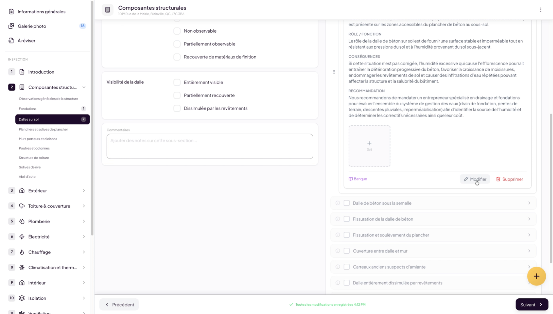The image size is (553, 314).
Task: Click the Commentaires notes text field
Action: click(x=210, y=146)
